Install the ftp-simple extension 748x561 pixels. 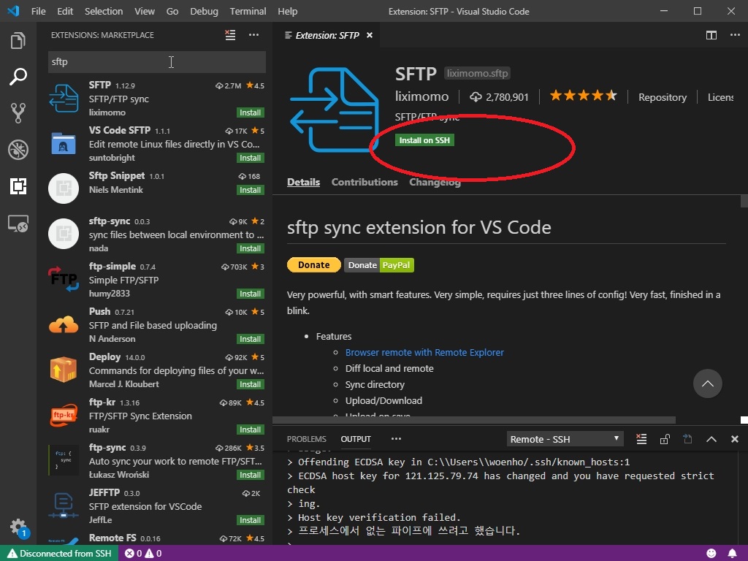pos(251,294)
